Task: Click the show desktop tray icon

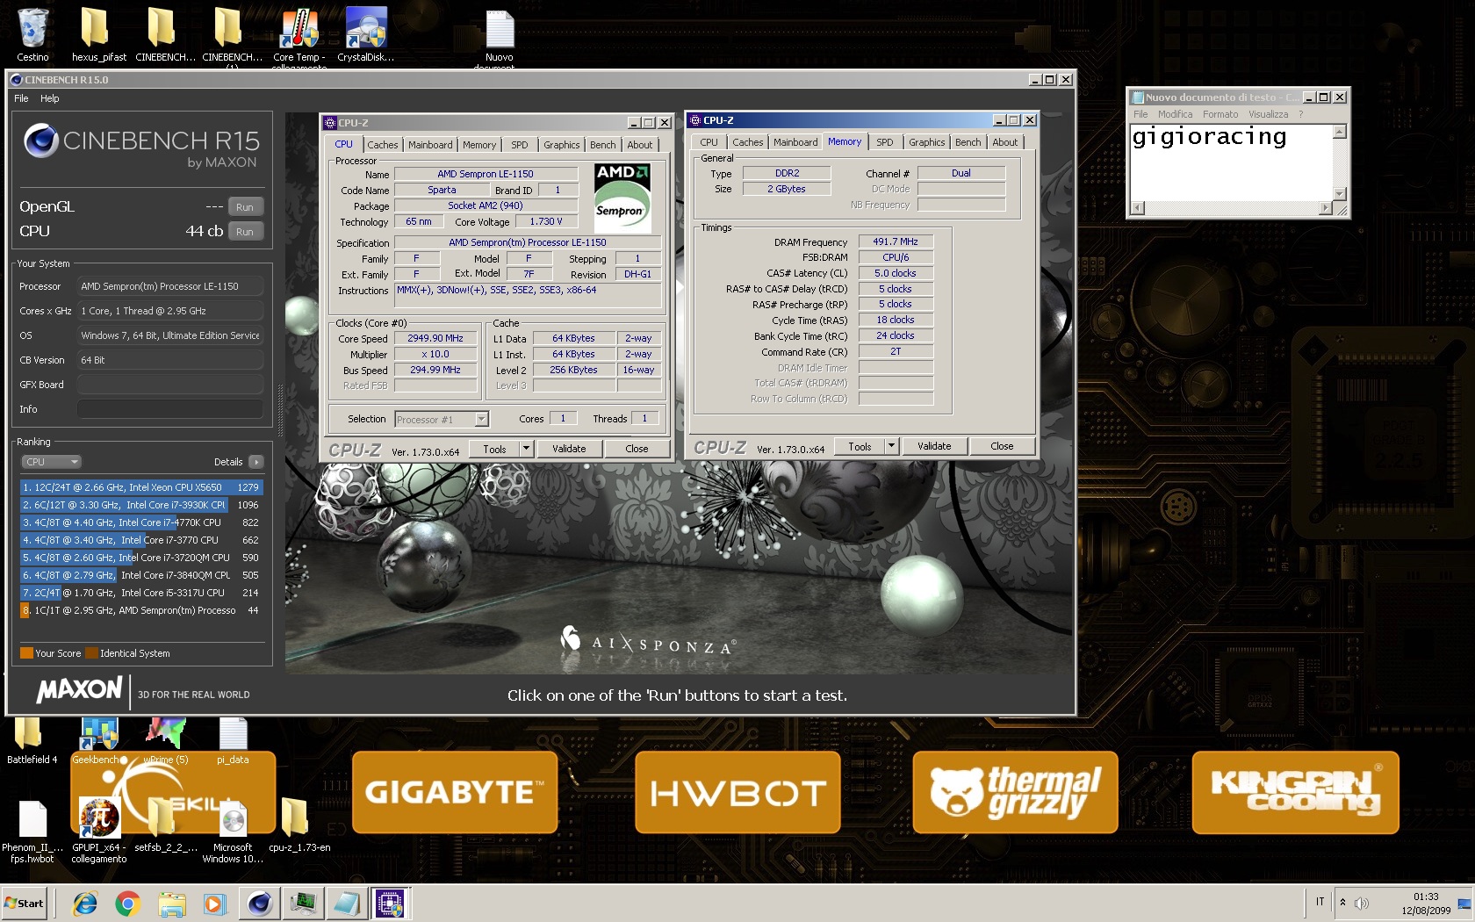Action: pyautogui.click(x=1464, y=904)
